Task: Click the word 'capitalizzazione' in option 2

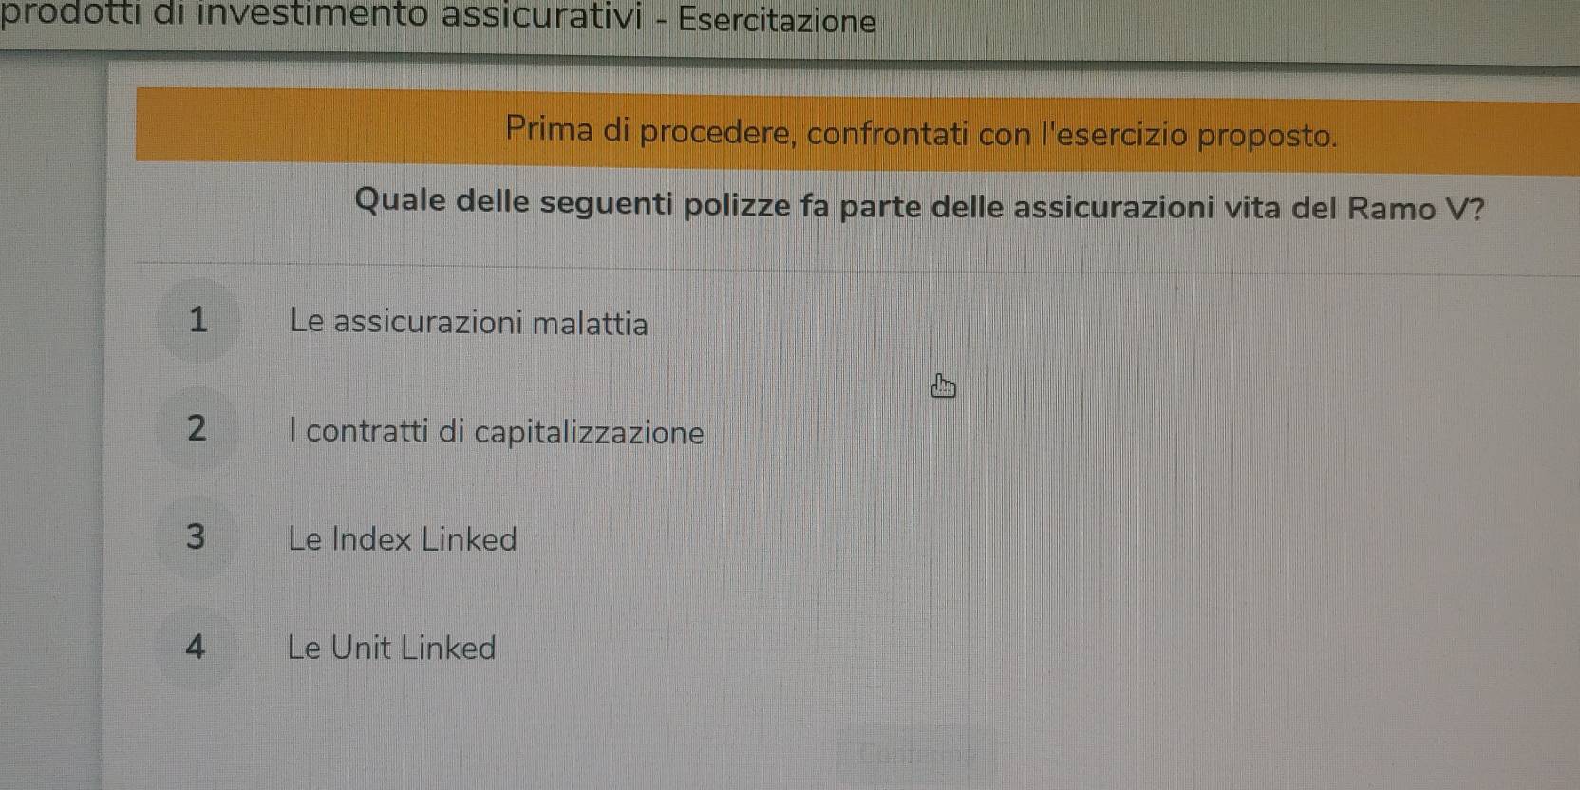Action: (589, 433)
